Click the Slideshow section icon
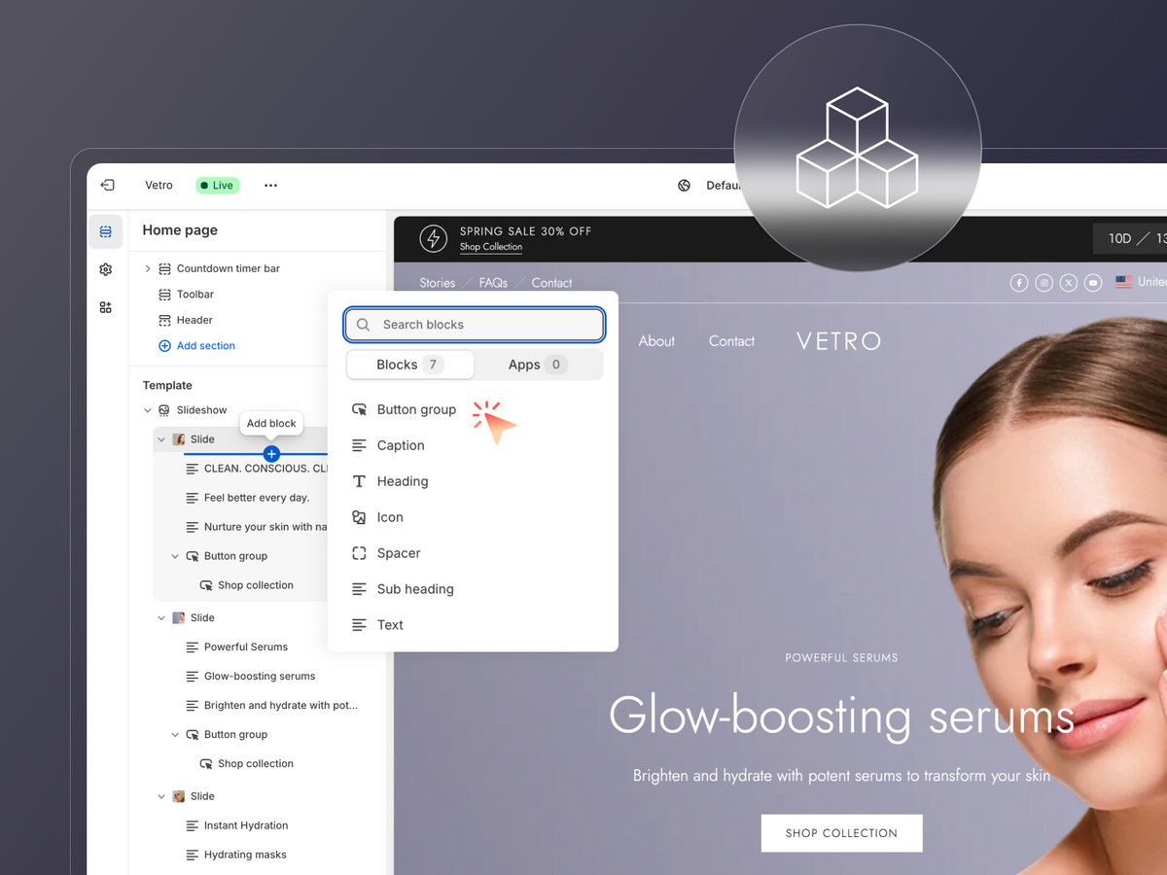Screen dimensions: 1167x875 pos(164,410)
